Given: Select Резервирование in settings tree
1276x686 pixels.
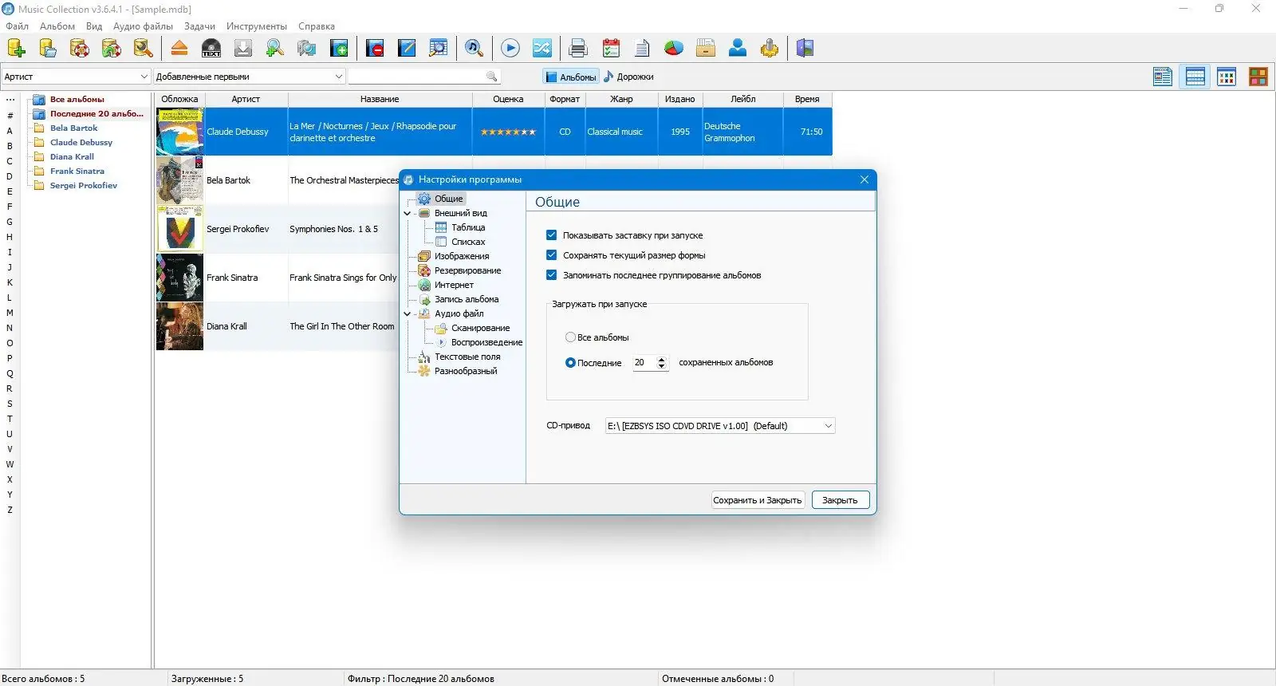Looking at the screenshot, I should point(467,270).
